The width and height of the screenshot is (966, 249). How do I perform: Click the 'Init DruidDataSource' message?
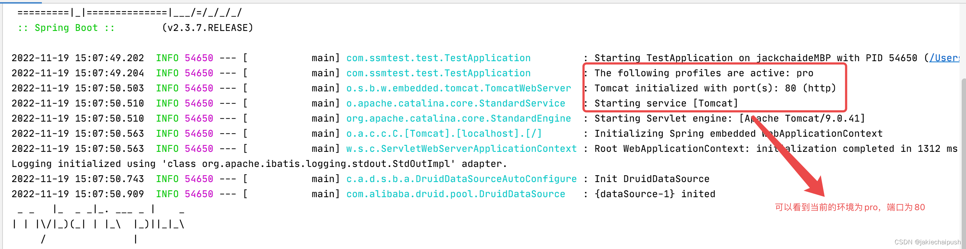click(652, 179)
